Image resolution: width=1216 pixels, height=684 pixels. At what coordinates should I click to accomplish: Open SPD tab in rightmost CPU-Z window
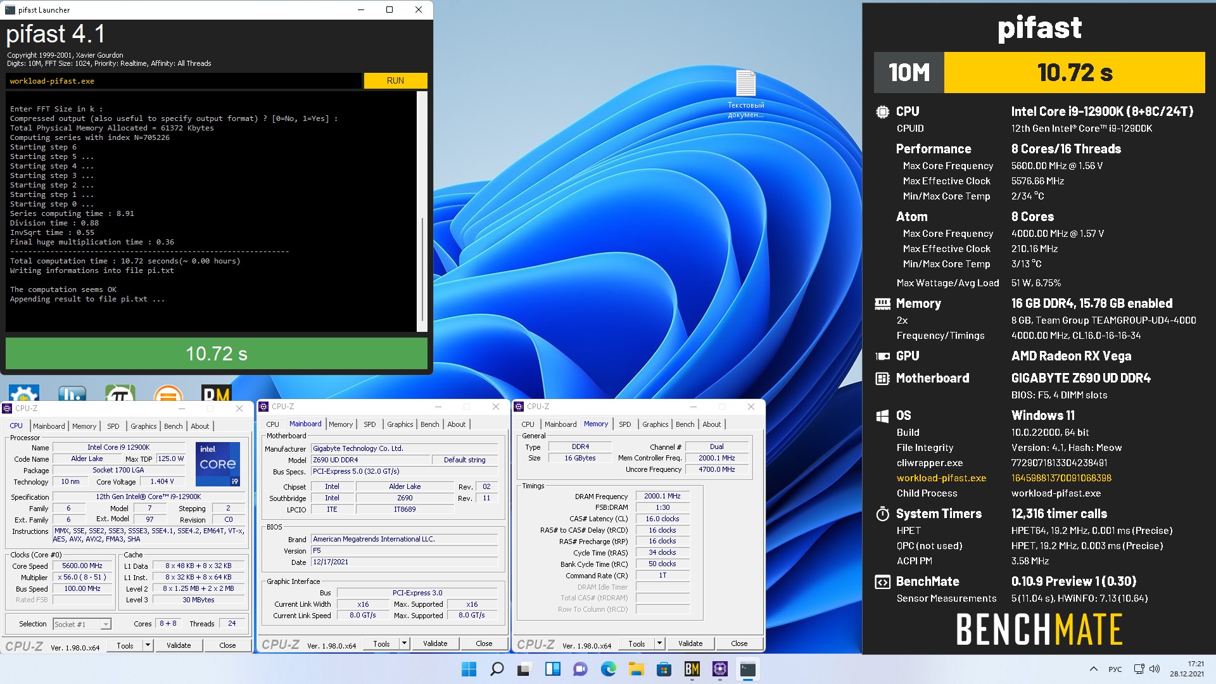click(x=624, y=424)
